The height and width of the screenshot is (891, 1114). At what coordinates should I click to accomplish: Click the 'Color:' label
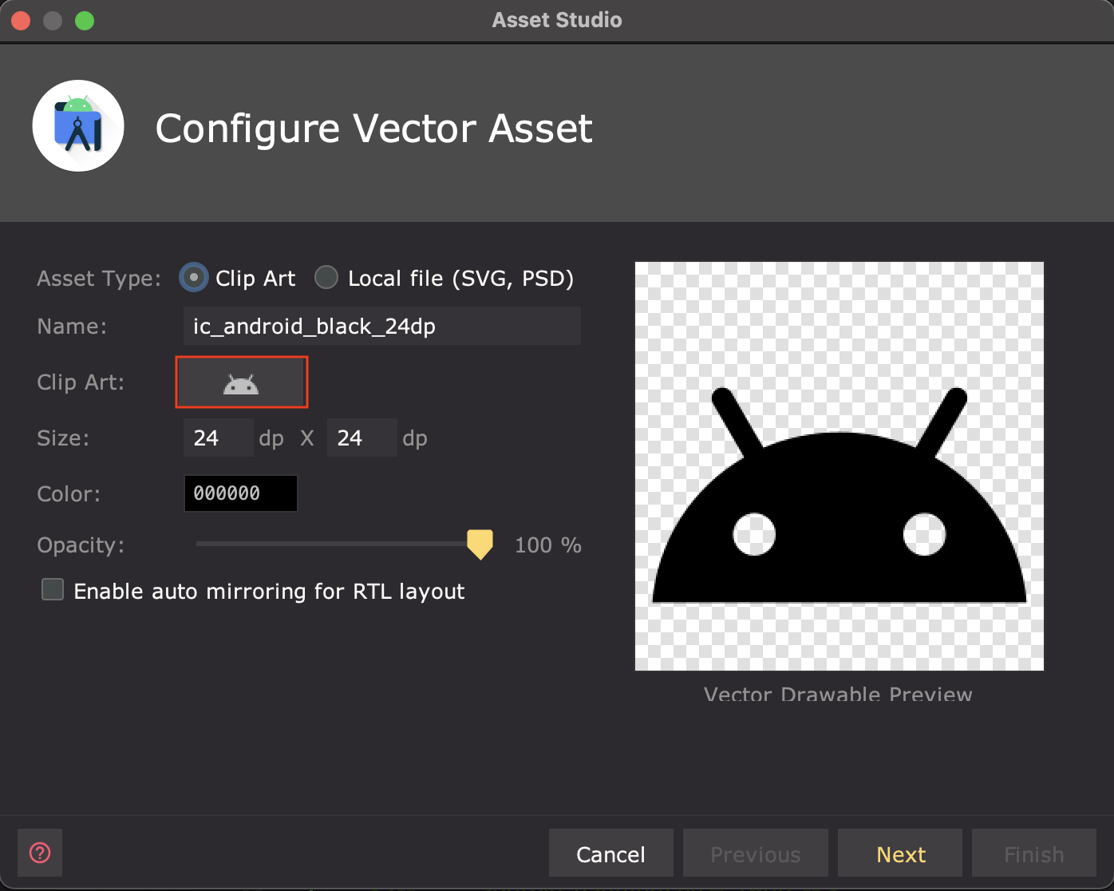point(69,494)
